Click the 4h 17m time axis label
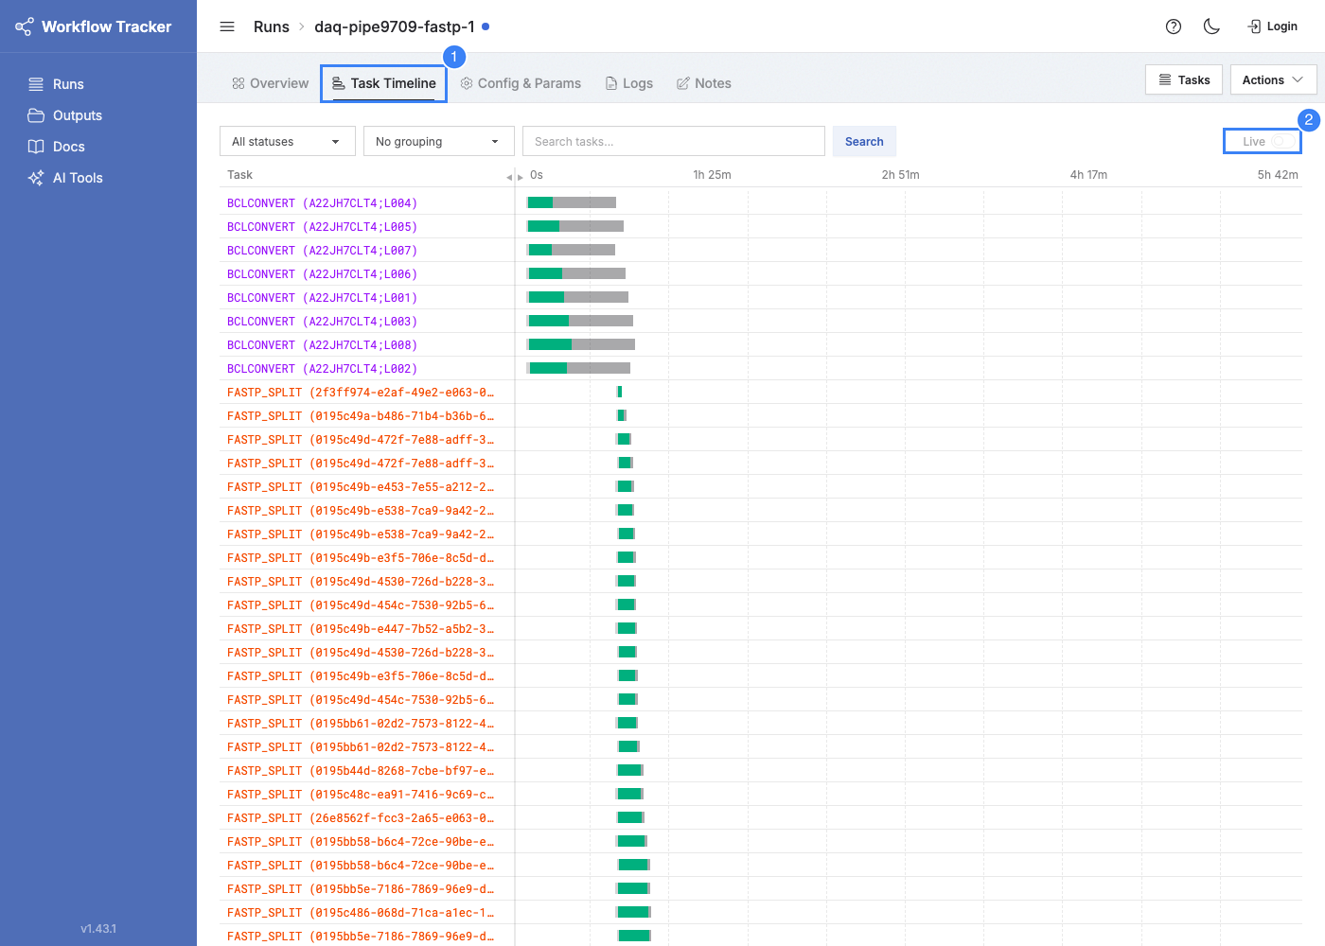The width and height of the screenshot is (1325, 946). click(1088, 175)
